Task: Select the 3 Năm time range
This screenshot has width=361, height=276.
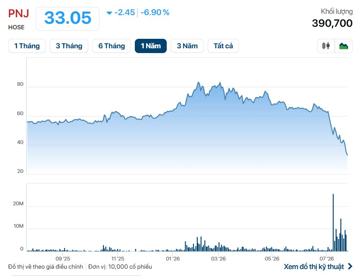Action: 187,46
